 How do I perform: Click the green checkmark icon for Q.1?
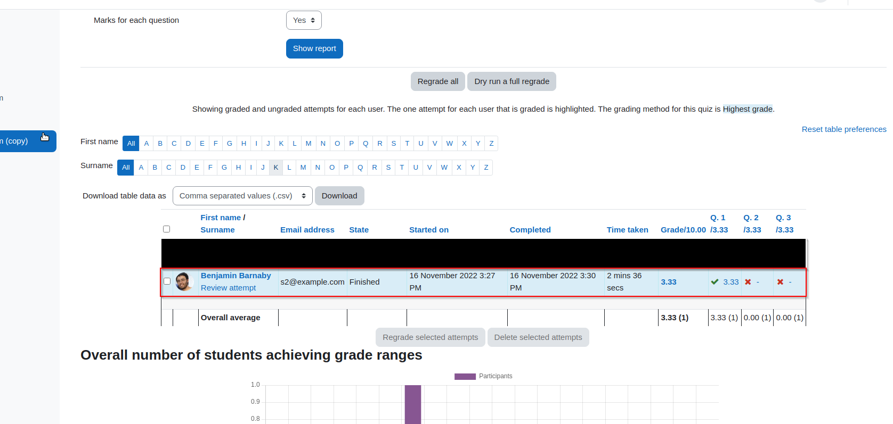click(x=715, y=282)
